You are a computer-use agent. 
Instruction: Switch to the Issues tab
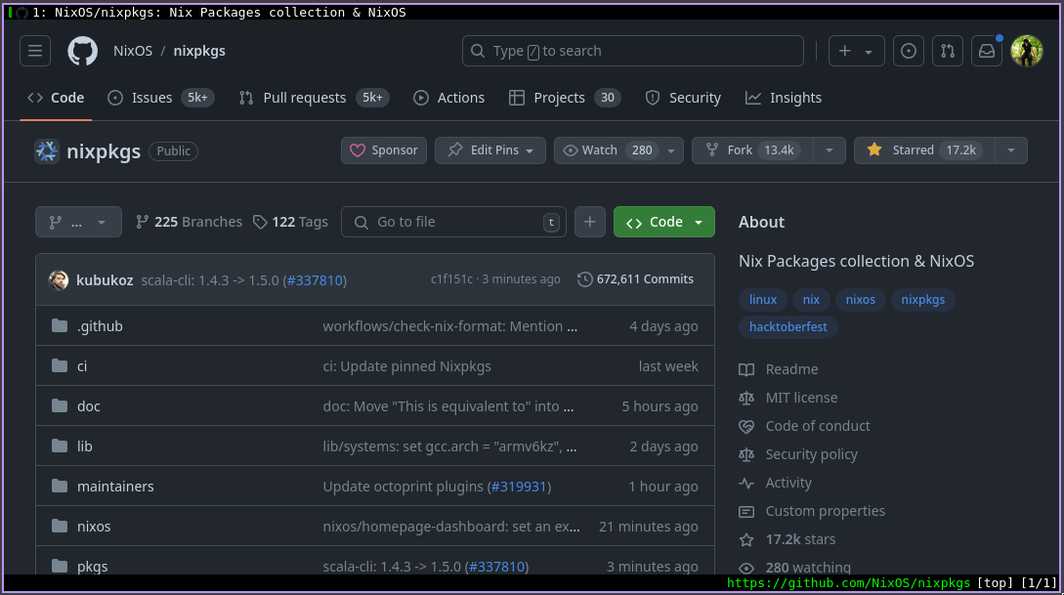tap(151, 98)
